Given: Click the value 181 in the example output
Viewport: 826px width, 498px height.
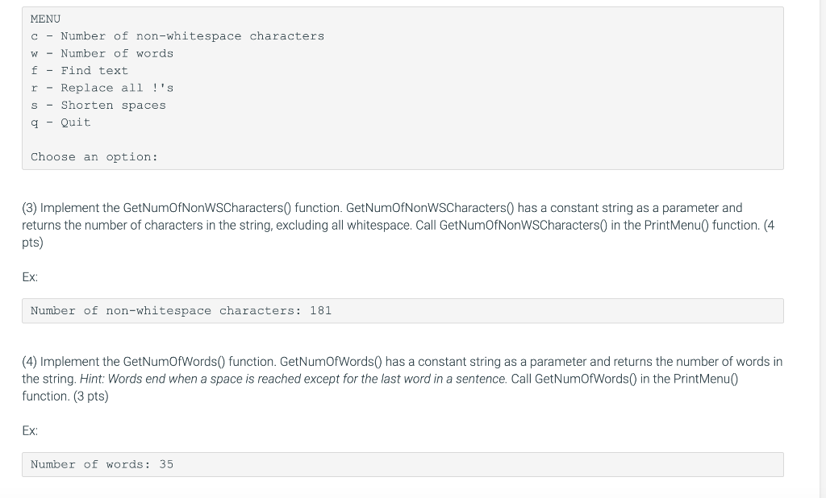Looking at the screenshot, I should [x=321, y=310].
